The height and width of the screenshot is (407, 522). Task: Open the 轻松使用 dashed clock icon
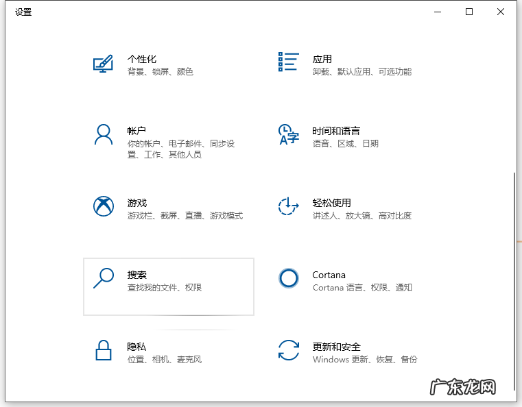click(288, 206)
